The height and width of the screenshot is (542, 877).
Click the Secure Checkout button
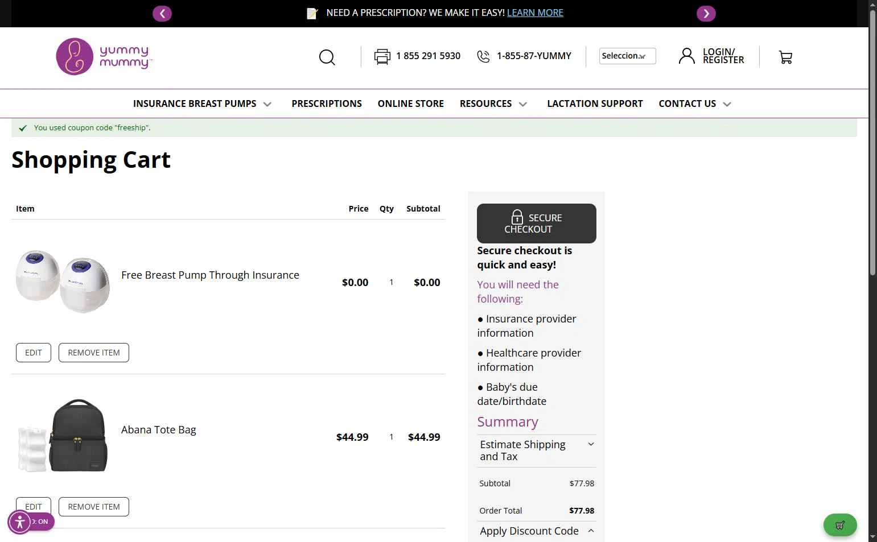pos(537,224)
